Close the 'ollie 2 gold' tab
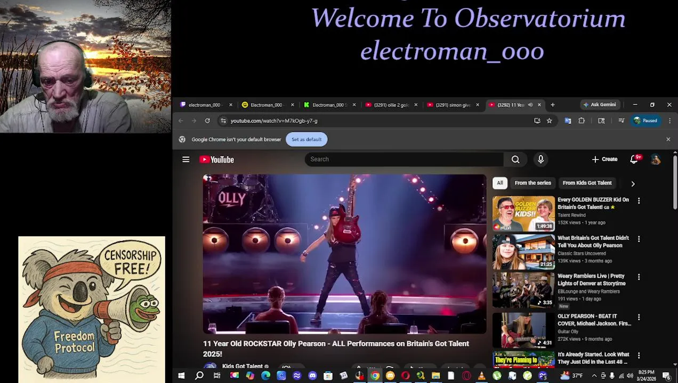This screenshot has height=383, width=678. pyautogui.click(x=416, y=105)
